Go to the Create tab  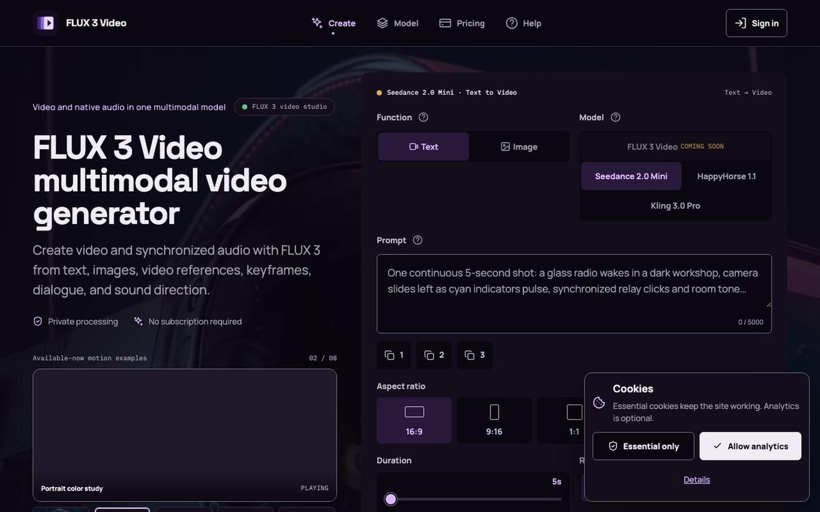(x=334, y=23)
